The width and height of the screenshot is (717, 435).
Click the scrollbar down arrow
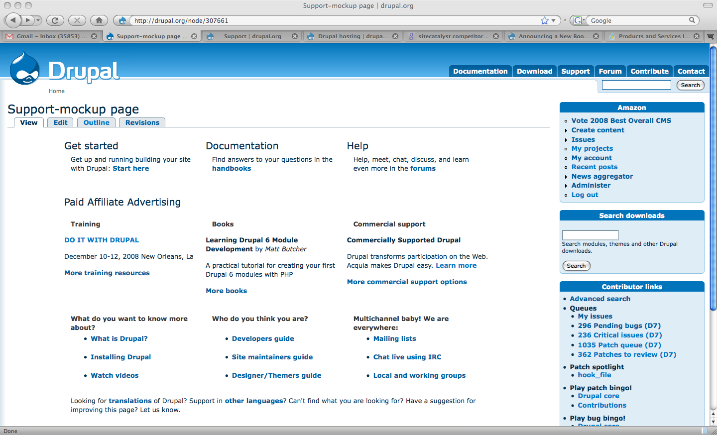tap(713, 422)
